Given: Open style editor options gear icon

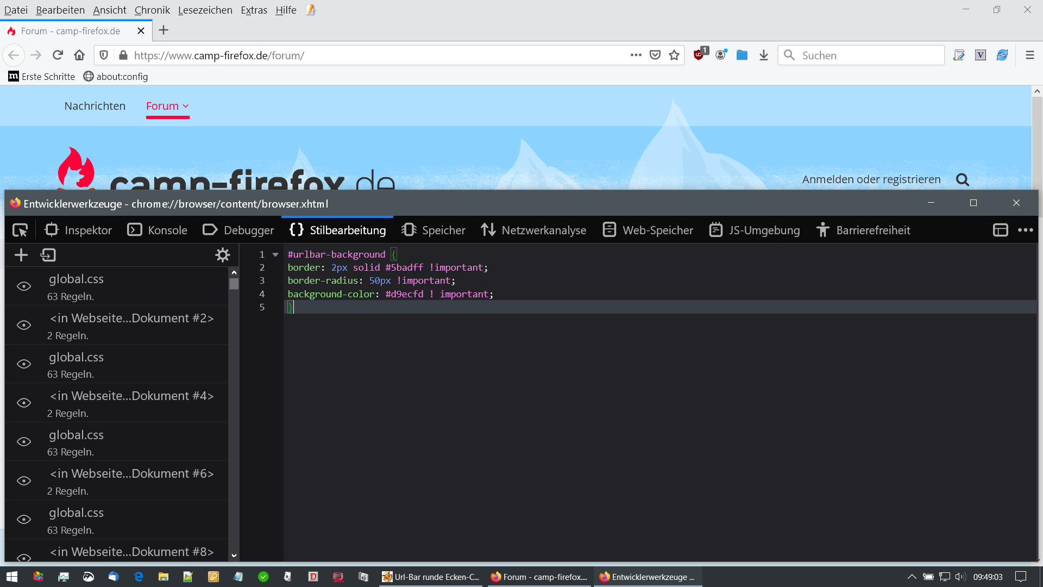Looking at the screenshot, I should pyautogui.click(x=223, y=255).
